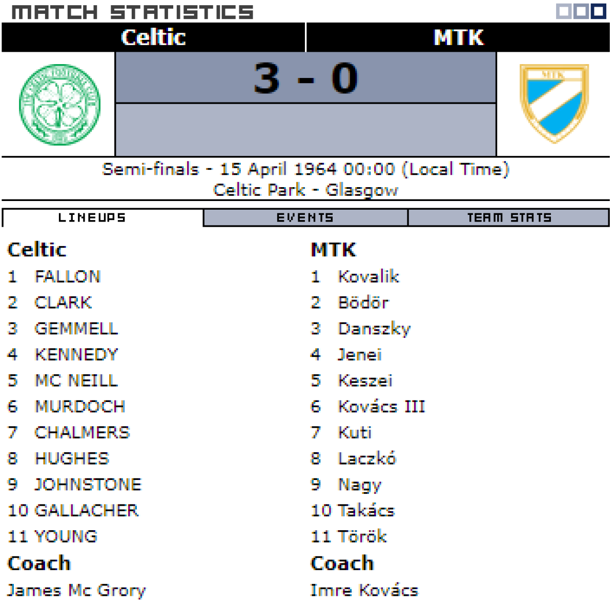This screenshot has height=603, width=615.
Task: Click the MTK team name header
Action: tap(458, 37)
